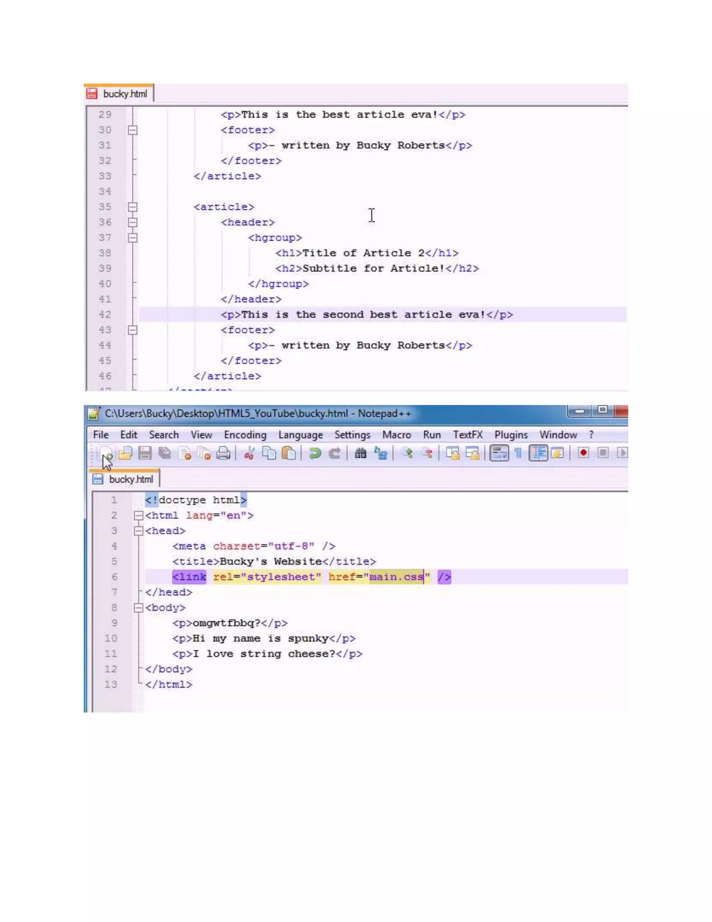The image size is (712, 922).
Task: Collapse the footer fold on line 30
Action: click(132, 130)
